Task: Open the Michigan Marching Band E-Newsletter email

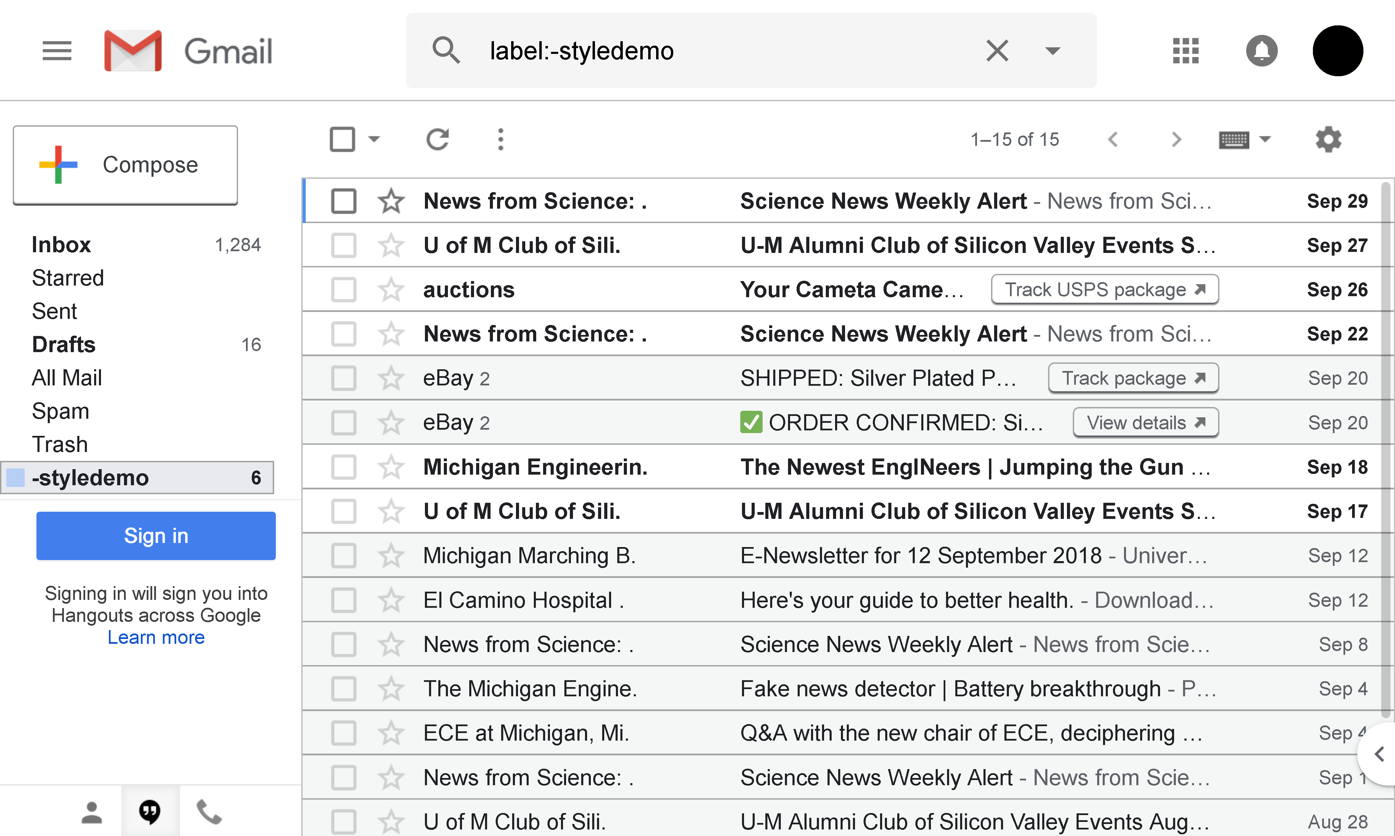Action: [x=848, y=556]
